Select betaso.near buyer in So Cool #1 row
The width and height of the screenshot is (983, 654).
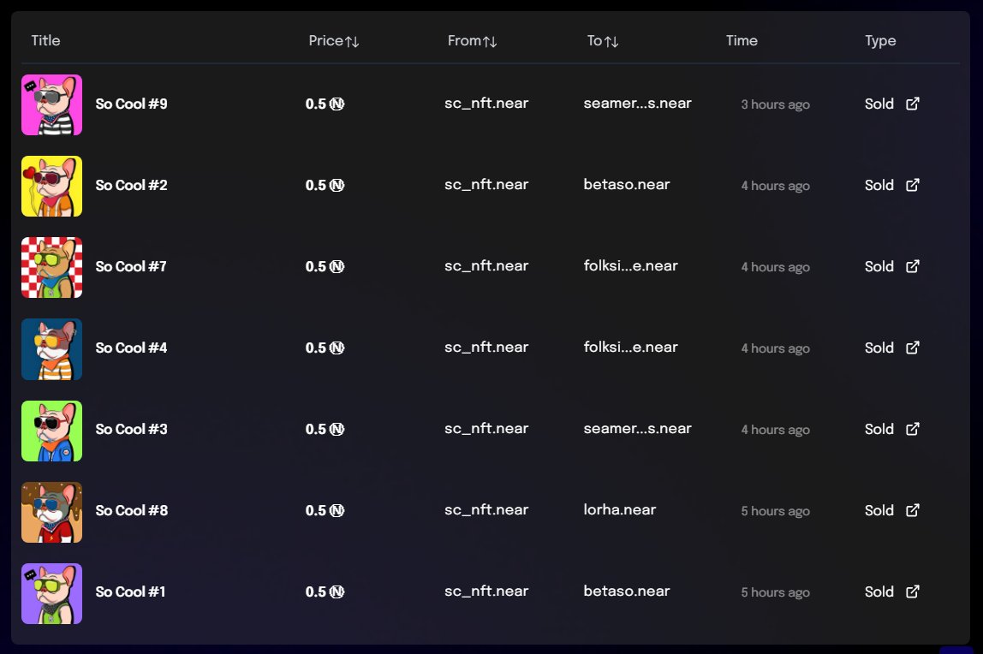(x=626, y=591)
